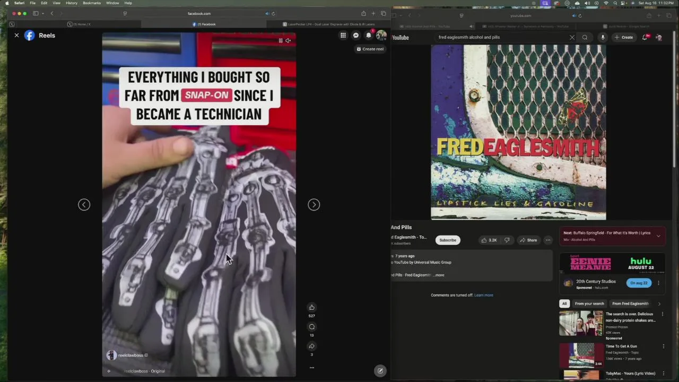The image size is (679, 382).
Task: Open the 20th Century Studios ad options
Action: pos(658,283)
